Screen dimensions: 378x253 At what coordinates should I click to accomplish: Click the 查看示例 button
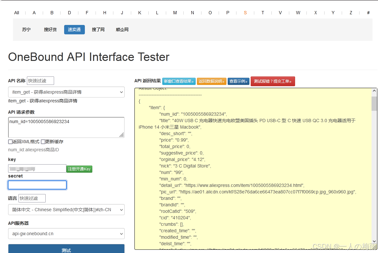click(238, 81)
